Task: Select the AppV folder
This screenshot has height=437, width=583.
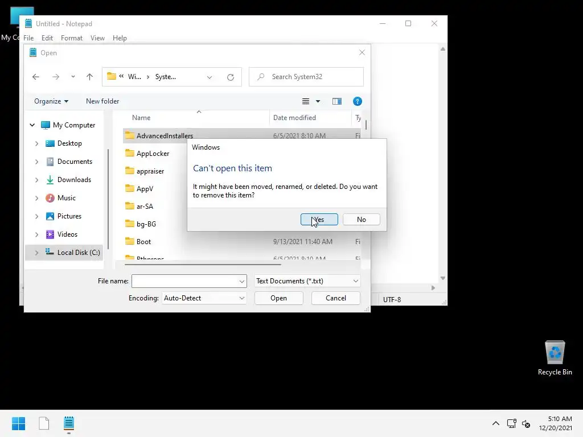Action: [145, 189]
